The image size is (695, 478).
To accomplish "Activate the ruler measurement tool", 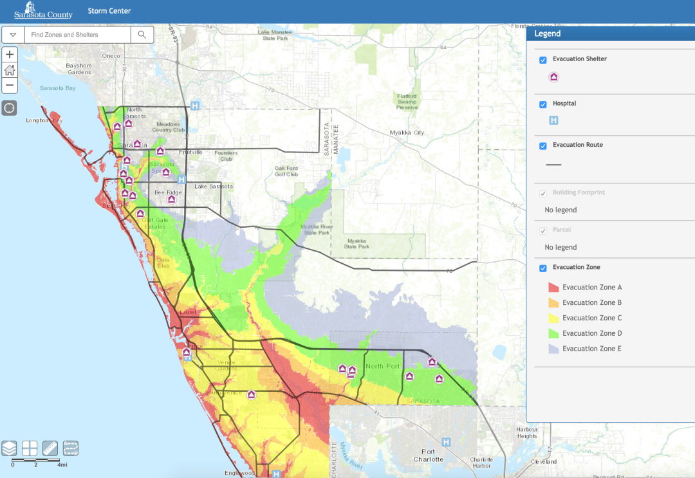I will (x=50, y=448).
